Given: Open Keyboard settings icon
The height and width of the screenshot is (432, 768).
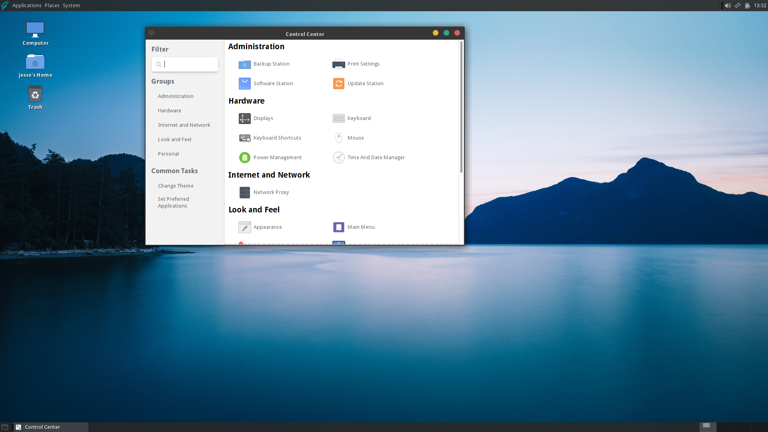Looking at the screenshot, I should (338, 118).
